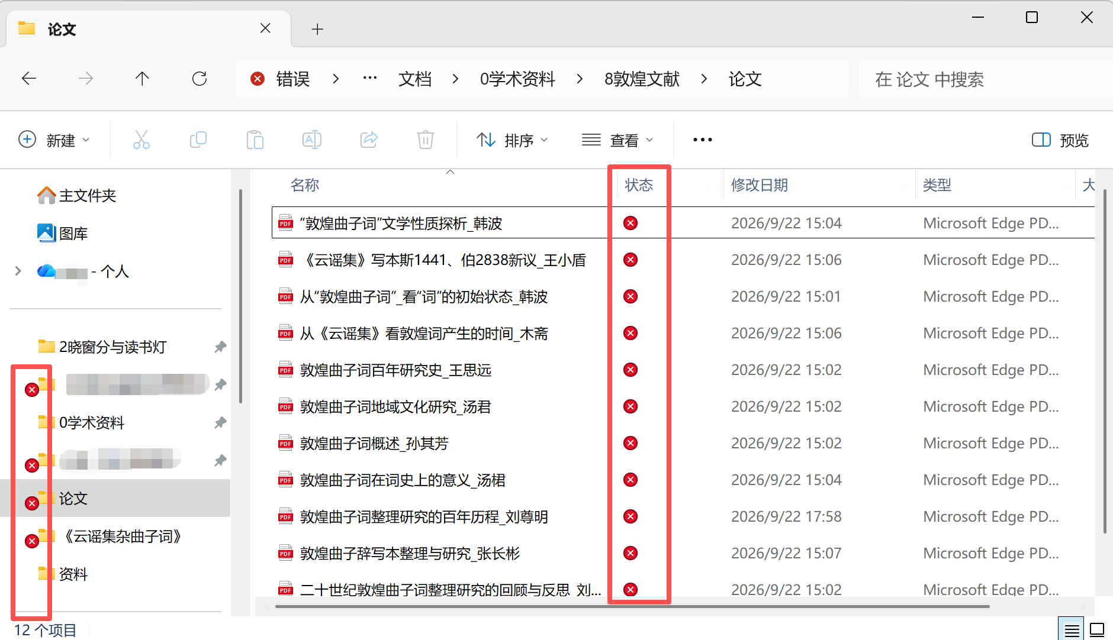
Task: Click the red error icon in address bar
Action: 258,79
